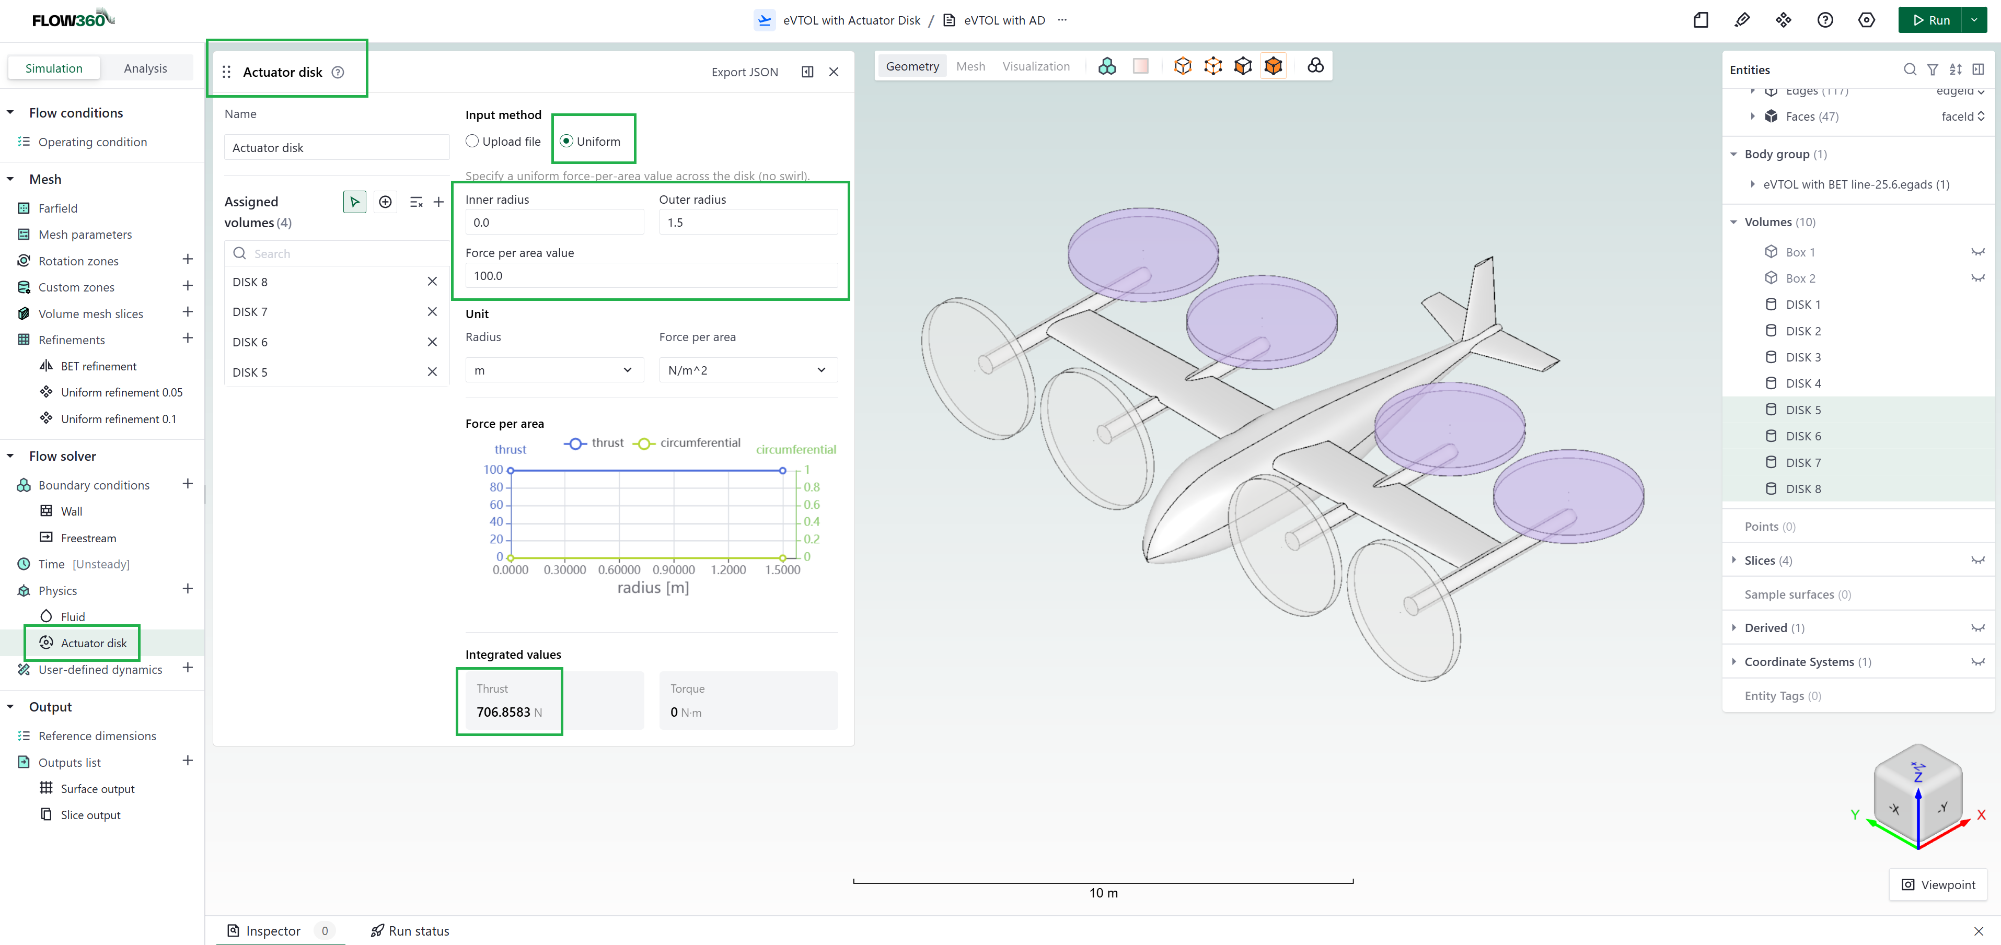2001x945 pixels.
Task: Switch to the Visualization viewer tab
Action: coord(1035,67)
